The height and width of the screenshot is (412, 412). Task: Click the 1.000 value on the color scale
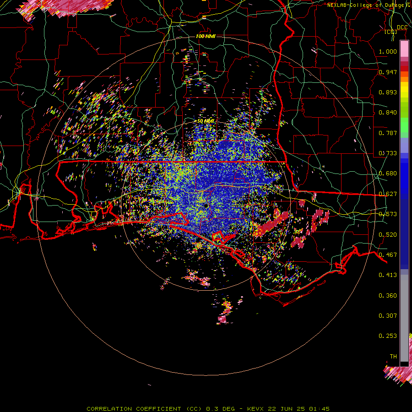388,51
